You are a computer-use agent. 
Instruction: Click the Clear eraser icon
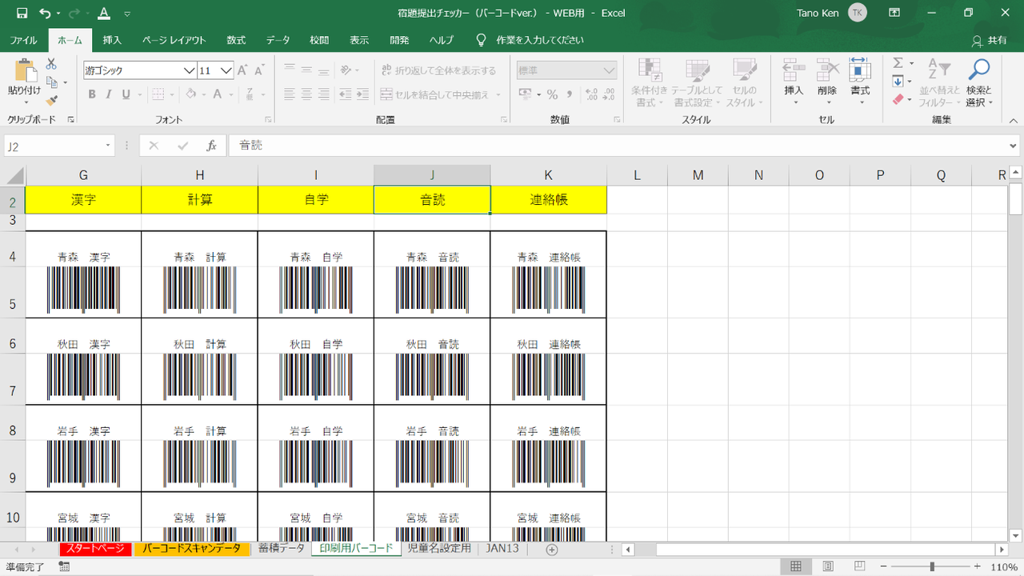898,99
